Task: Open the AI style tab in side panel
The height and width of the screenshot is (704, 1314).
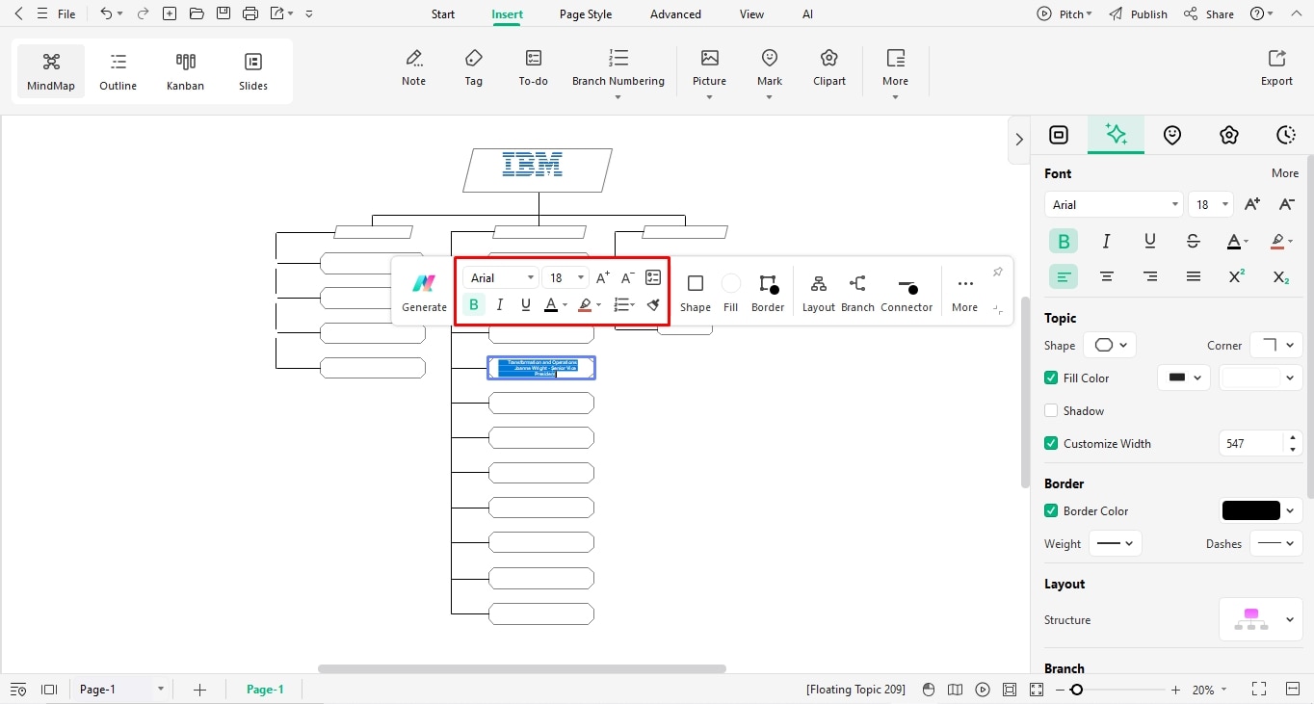Action: pos(1117,135)
